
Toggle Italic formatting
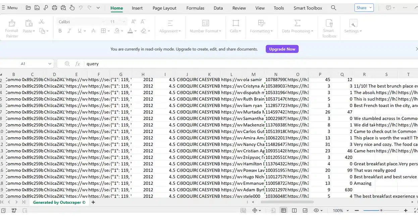pyautogui.click(x=69, y=31)
